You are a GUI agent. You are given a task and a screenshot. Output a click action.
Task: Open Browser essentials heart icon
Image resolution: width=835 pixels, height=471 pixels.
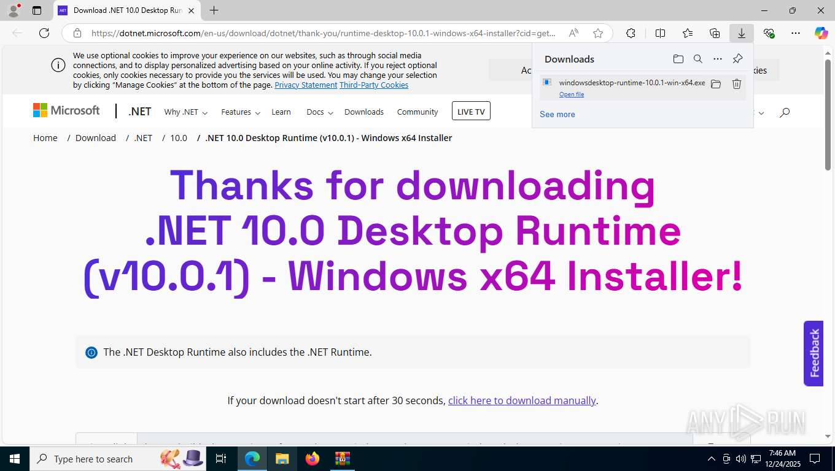[x=769, y=33]
